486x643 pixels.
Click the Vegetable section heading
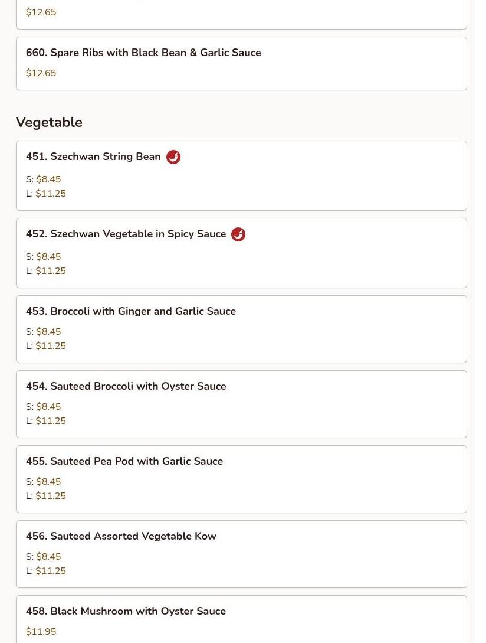(49, 122)
